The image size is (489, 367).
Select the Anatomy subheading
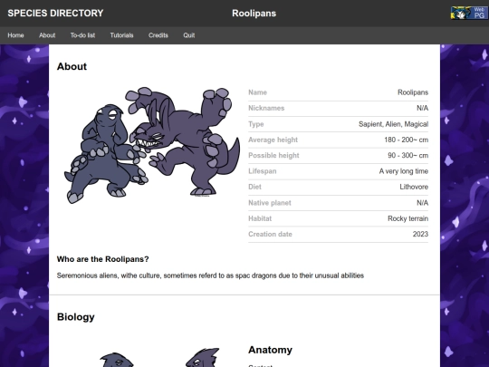(x=270, y=350)
